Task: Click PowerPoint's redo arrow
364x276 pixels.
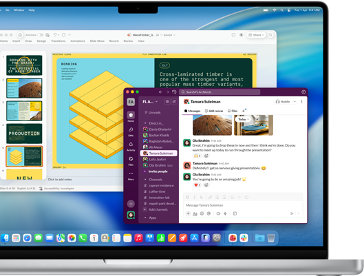Action: coord(63,35)
